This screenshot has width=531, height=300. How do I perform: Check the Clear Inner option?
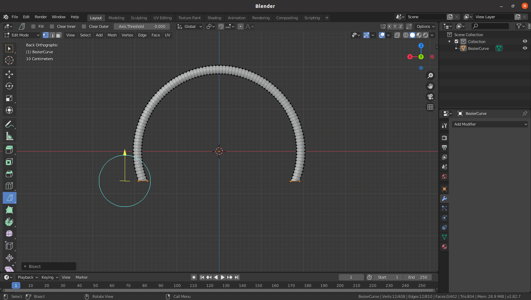point(52,26)
